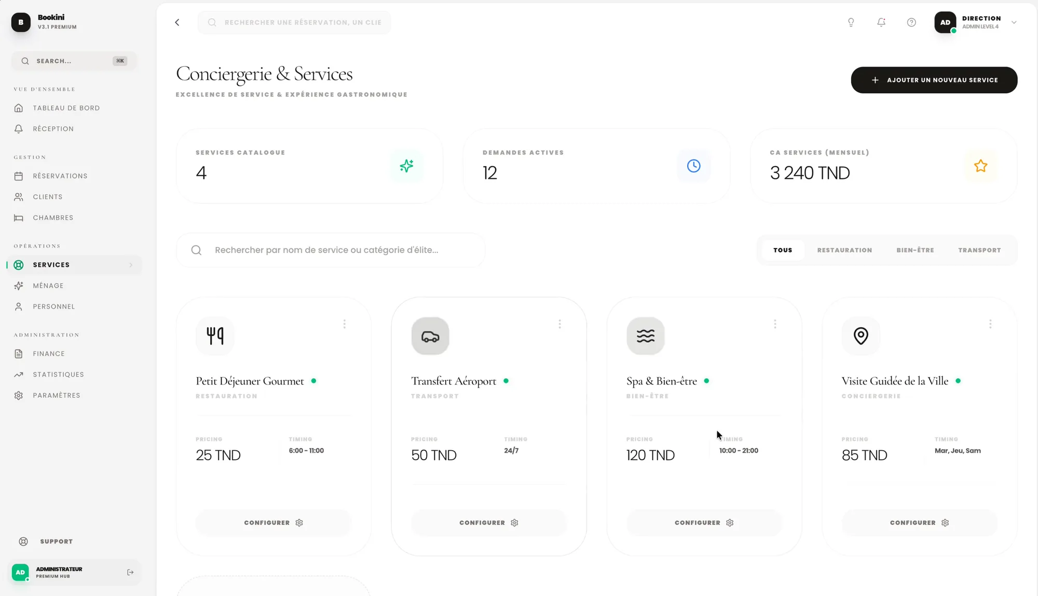This screenshot has height=596, width=1038.
Task: Expand the Services sidebar chevron
Action: (131, 265)
